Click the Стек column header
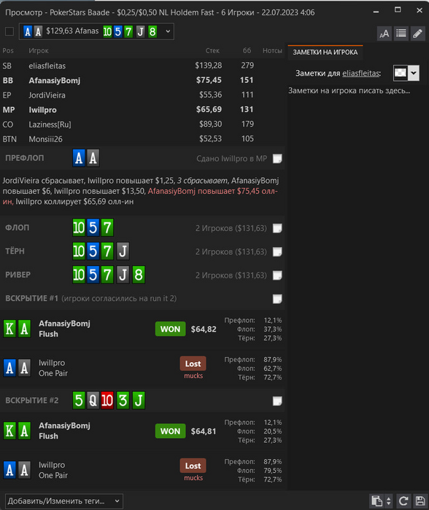The width and height of the screenshot is (429, 510). point(212,51)
